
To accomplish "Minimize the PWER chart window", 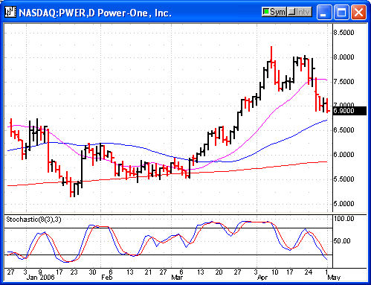I will click(324, 12).
